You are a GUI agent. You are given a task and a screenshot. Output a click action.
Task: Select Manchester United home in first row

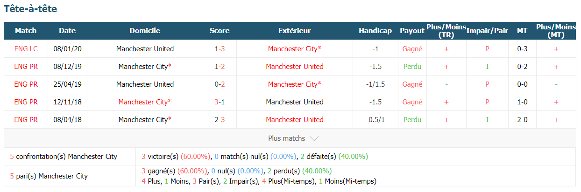pos(145,49)
